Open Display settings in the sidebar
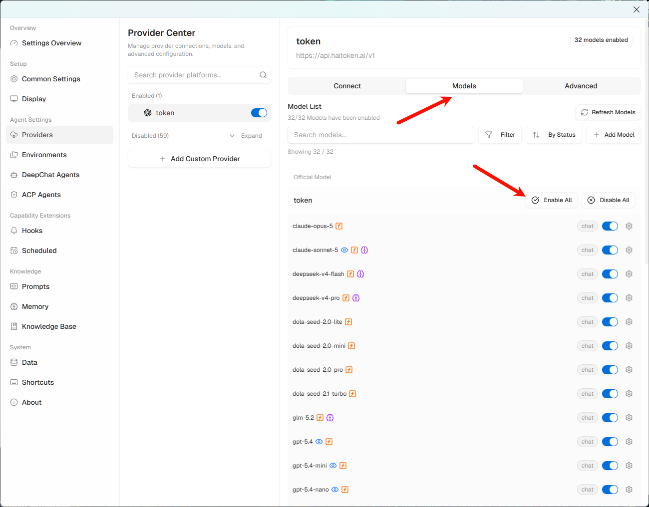The image size is (649, 507). coord(59,99)
